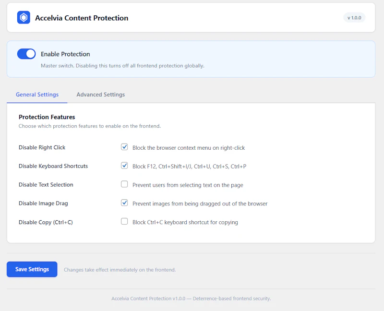Click 'Block Ctrl+C keyboard shortcut for copying'

pos(185,222)
